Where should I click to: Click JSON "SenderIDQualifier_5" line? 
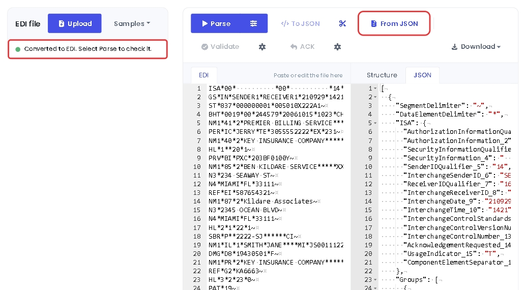click(x=446, y=167)
